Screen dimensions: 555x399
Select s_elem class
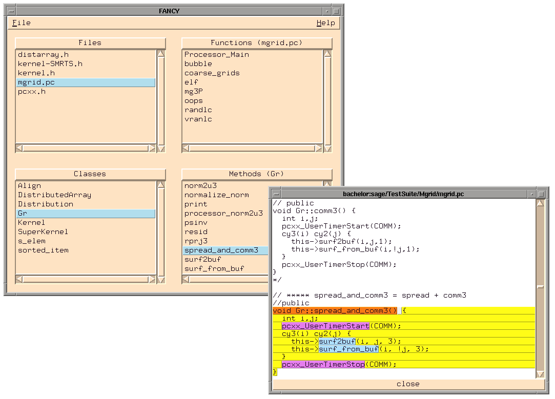[86, 241]
